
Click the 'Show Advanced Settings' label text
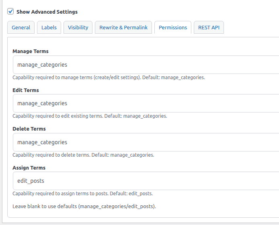[47, 12]
